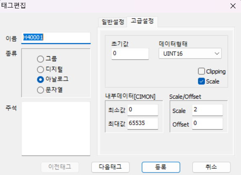Click the 최소값 field

[x=143, y=110]
